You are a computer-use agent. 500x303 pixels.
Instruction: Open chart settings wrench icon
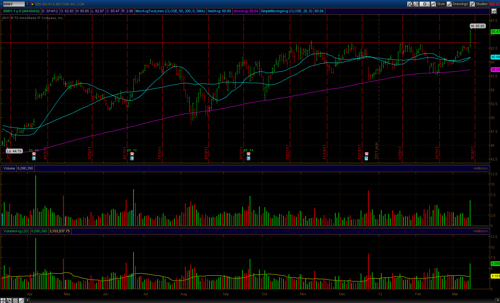pos(416,4)
